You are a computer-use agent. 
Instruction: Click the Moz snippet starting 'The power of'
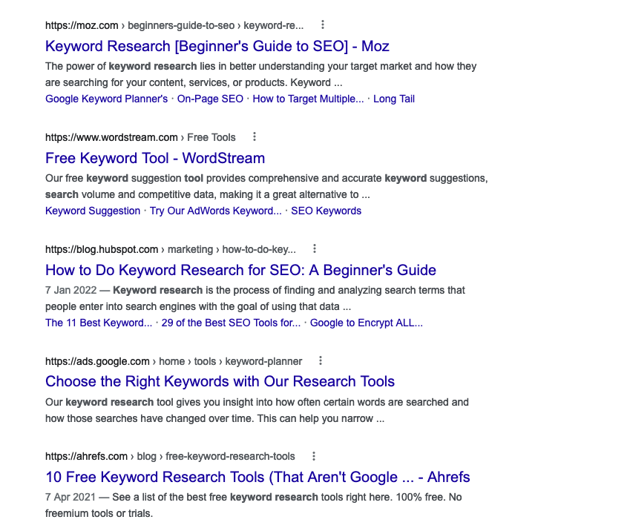tap(260, 74)
